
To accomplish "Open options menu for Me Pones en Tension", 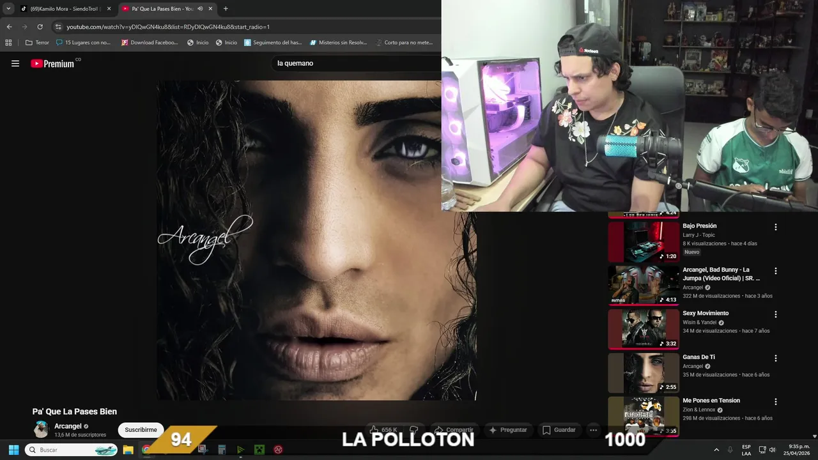I will pyautogui.click(x=776, y=402).
